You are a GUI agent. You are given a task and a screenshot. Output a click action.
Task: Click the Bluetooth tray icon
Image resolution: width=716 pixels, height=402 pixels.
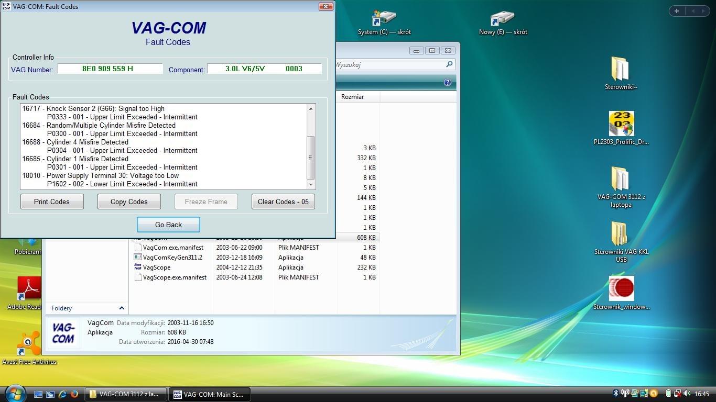click(x=616, y=394)
